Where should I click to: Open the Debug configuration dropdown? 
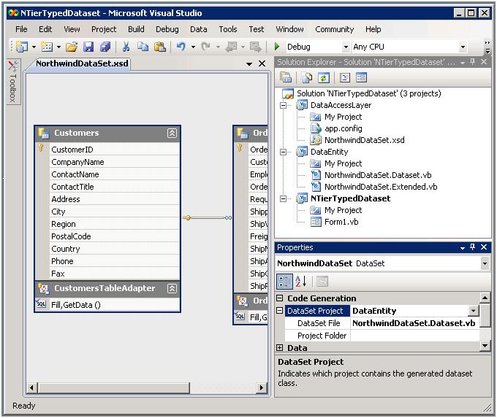pyautogui.click(x=346, y=47)
